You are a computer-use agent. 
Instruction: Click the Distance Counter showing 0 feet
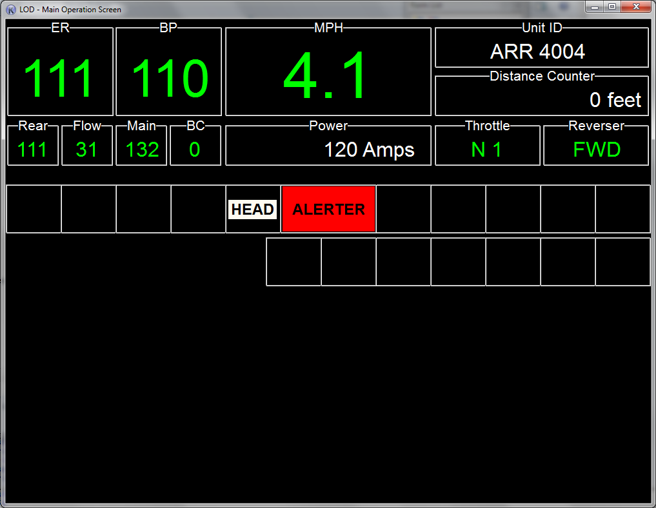pos(541,99)
